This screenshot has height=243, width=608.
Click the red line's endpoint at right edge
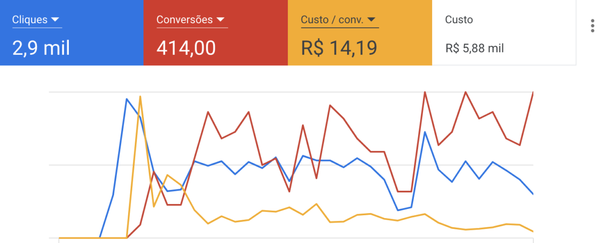[x=533, y=93]
